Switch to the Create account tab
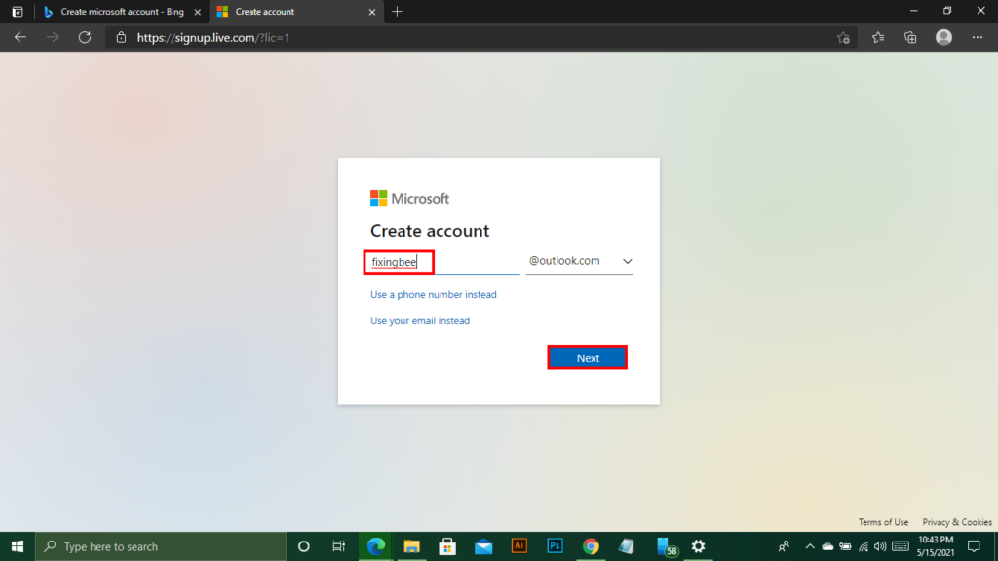This screenshot has width=998, height=561. point(296,12)
